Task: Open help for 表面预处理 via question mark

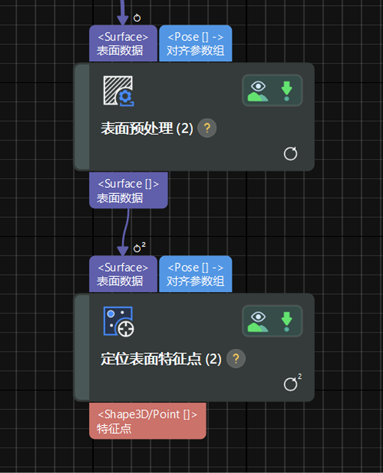Action: coord(207,128)
